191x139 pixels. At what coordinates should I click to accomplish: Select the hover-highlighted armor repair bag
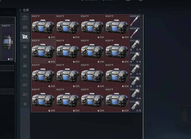pyautogui.click(x=43, y=51)
